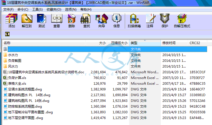The width and height of the screenshot is (212, 125).
Task: Click the date 2015/4/9 15:27
Action: click(174, 95)
